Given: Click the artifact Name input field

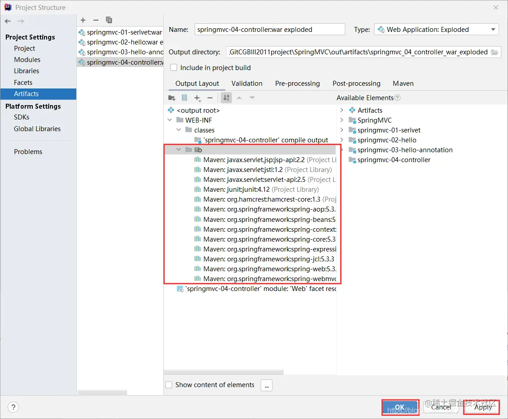Looking at the screenshot, I should coord(270,30).
